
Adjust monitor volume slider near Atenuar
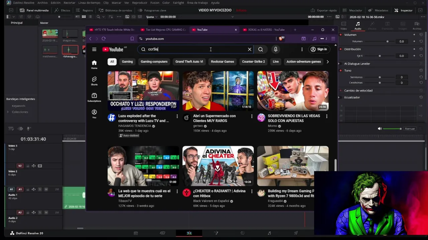point(392,129)
